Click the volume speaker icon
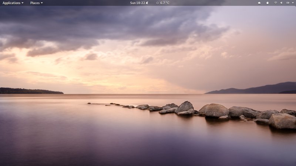This screenshot has height=166, width=296. (281, 3)
